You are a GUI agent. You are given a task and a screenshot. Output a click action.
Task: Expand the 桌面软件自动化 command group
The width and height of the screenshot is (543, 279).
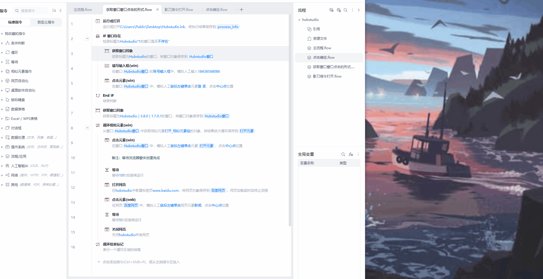pos(2,90)
